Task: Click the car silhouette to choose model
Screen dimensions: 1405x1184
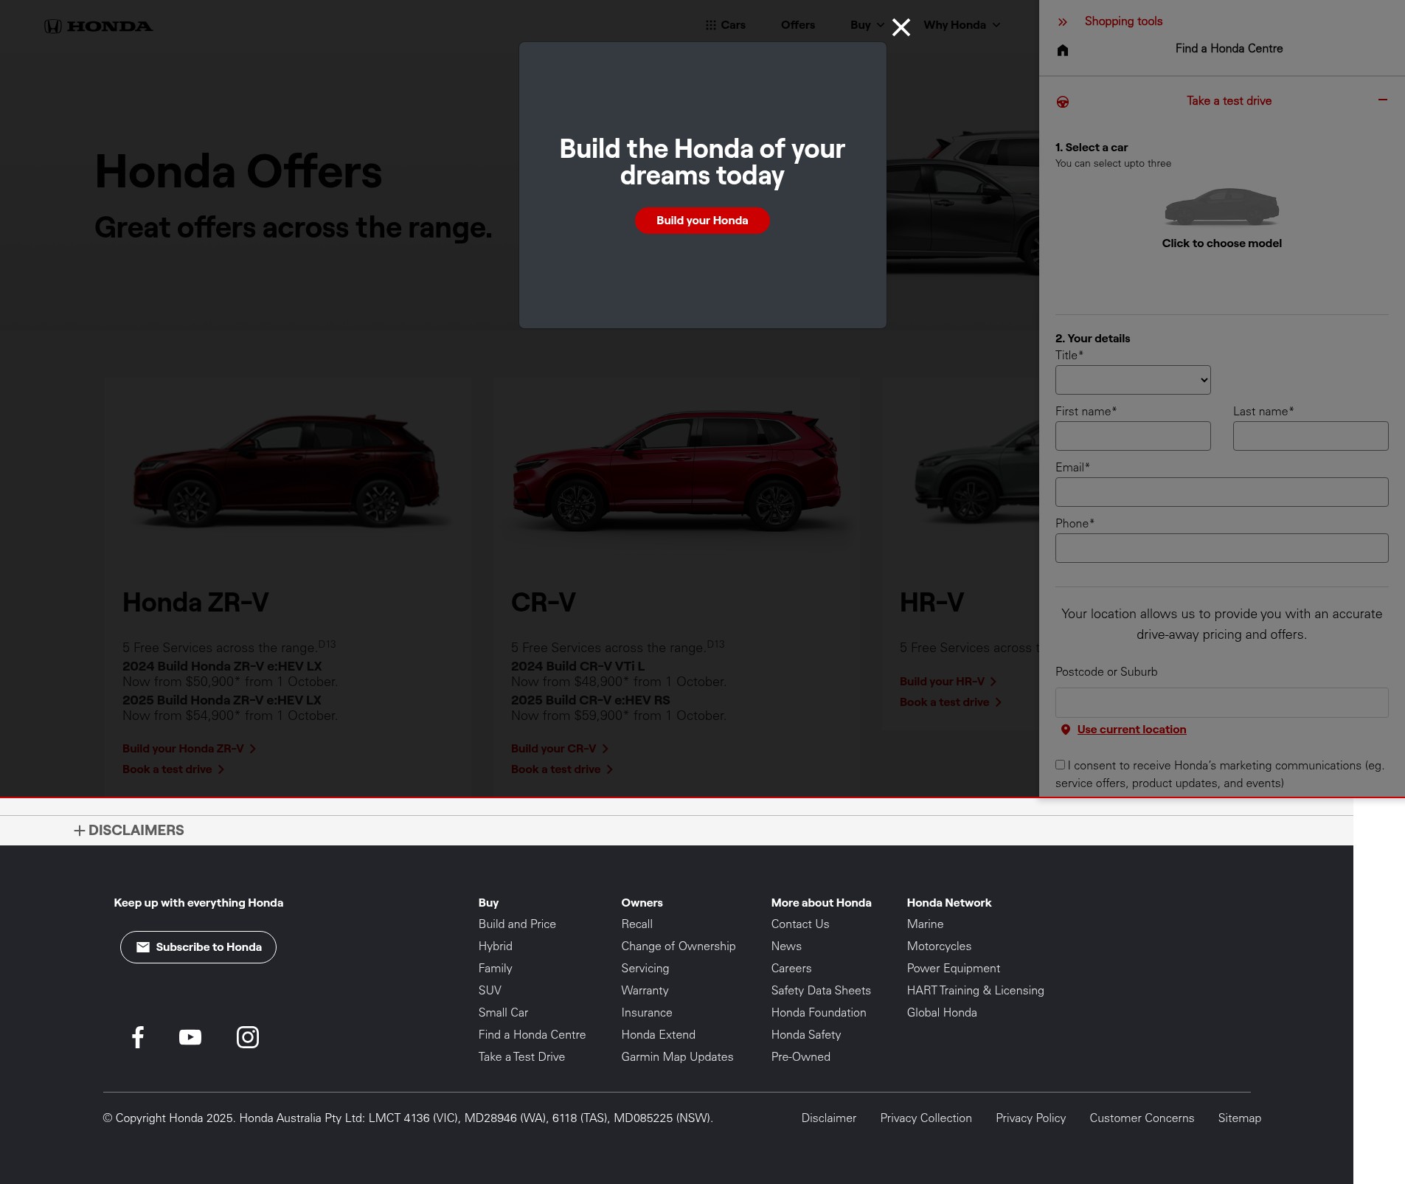Action: click(x=1221, y=206)
